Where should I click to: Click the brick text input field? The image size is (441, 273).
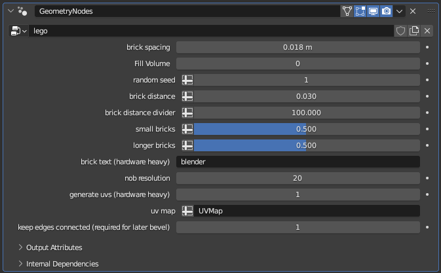[x=297, y=162]
